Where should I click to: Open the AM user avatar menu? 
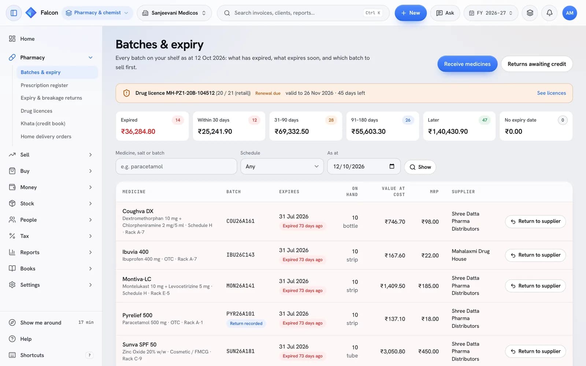click(x=570, y=13)
